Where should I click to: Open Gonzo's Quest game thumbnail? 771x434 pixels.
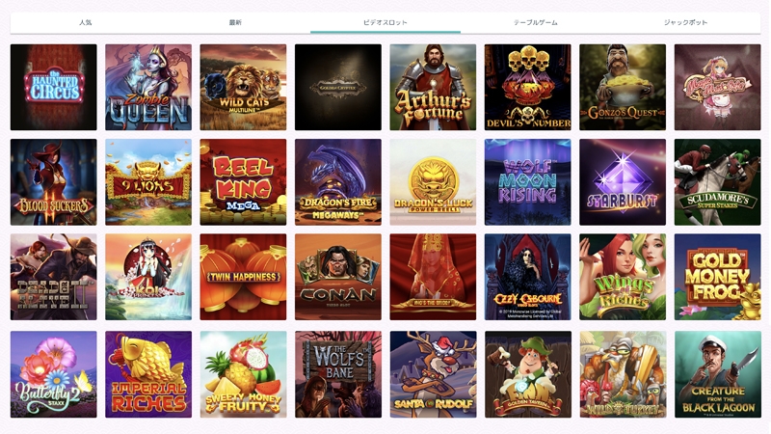click(x=623, y=87)
